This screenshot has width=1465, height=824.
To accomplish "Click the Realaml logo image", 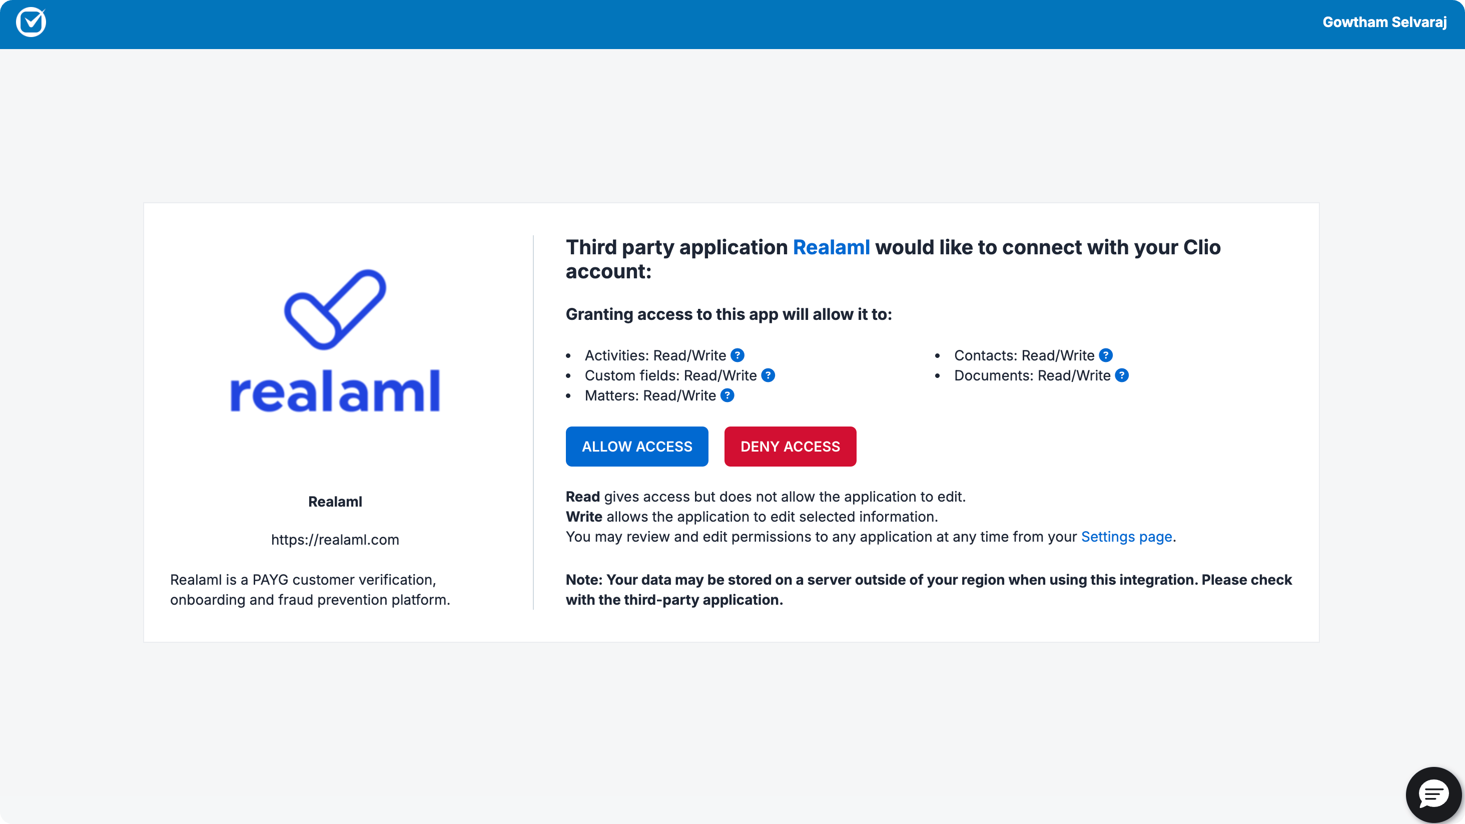I will tap(335, 340).
